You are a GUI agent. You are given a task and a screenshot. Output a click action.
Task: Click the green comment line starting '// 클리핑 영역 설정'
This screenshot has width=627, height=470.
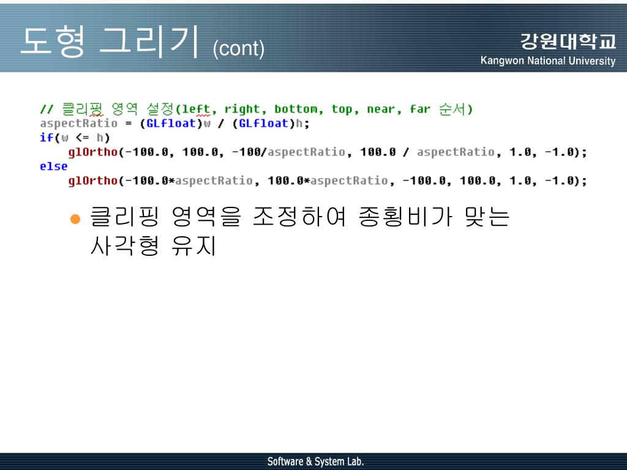coord(257,109)
